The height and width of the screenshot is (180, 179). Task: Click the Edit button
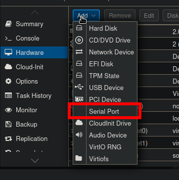149,15
